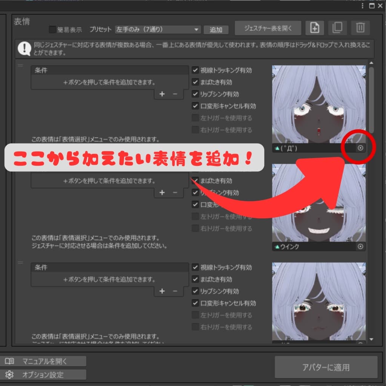Click the new expression file icon
This screenshot has height=386, width=386.
[315, 28]
